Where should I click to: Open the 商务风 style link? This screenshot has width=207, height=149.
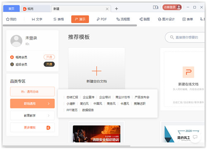(111, 104)
